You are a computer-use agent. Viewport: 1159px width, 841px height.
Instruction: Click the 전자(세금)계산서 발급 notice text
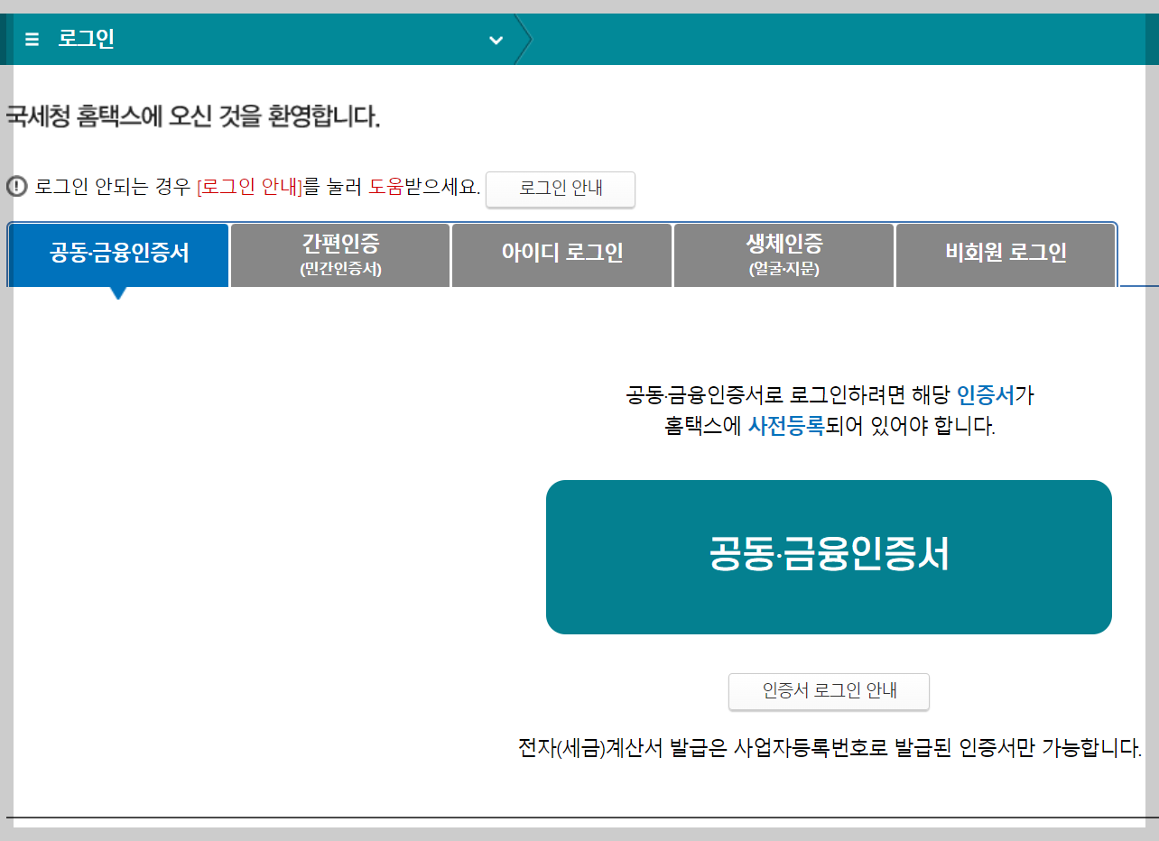point(830,748)
